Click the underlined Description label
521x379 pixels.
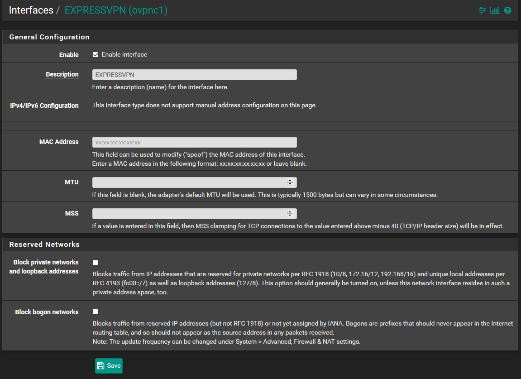62,75
